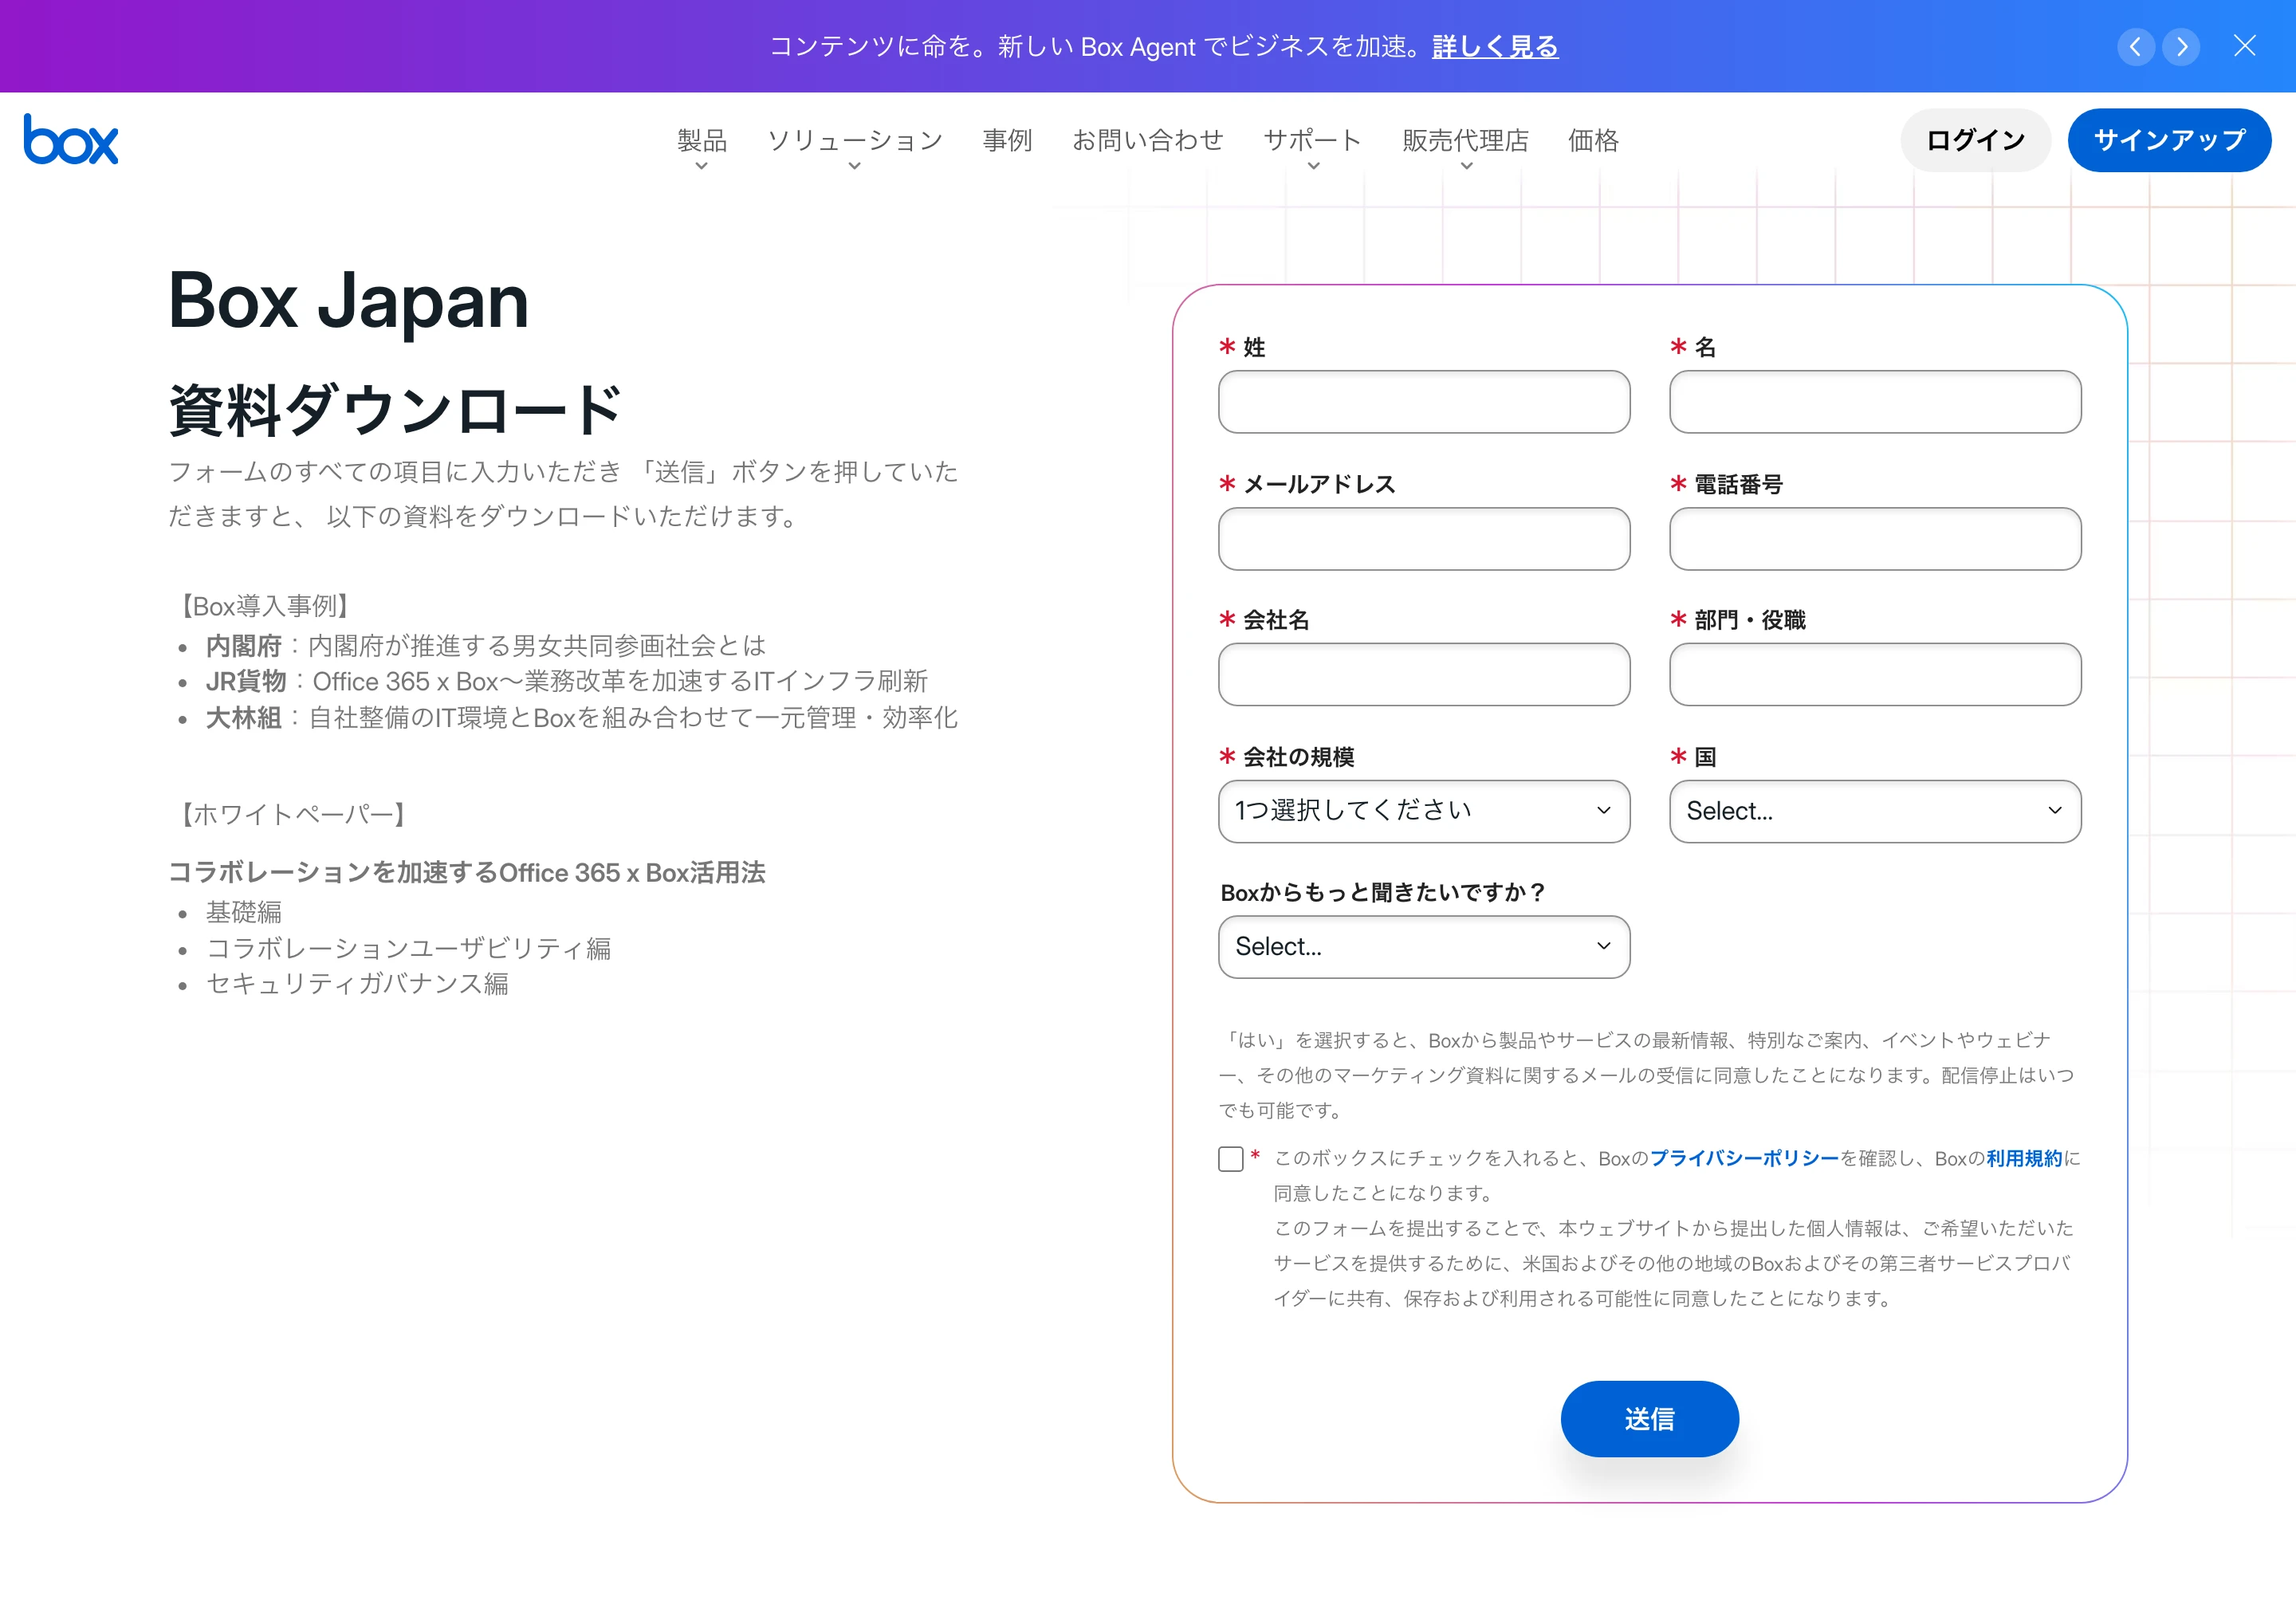The height and width of the screenshot is (1604, 2296).
Task: Click the ログイン button
Action: pos(1975,140)
